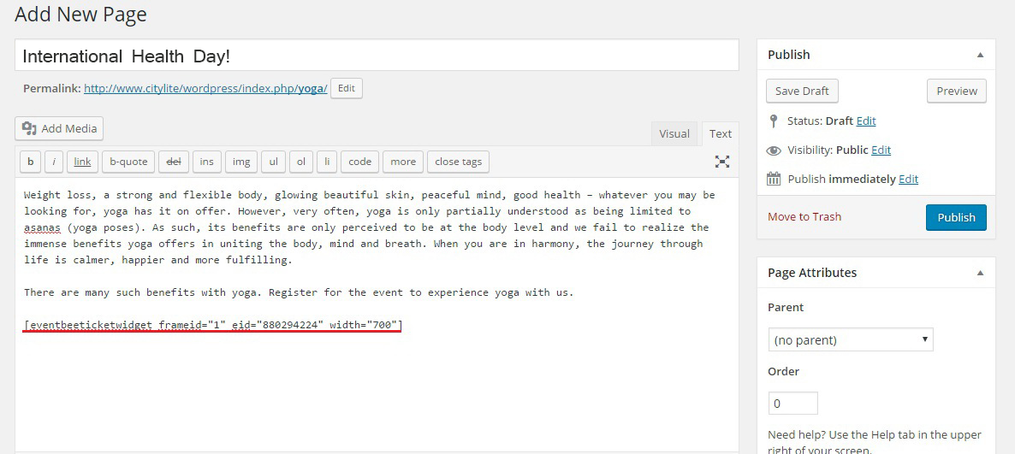Screen dimensions: 1015x454
Task: Collapse the Publish panel
Action: click(x=979, y=55)
